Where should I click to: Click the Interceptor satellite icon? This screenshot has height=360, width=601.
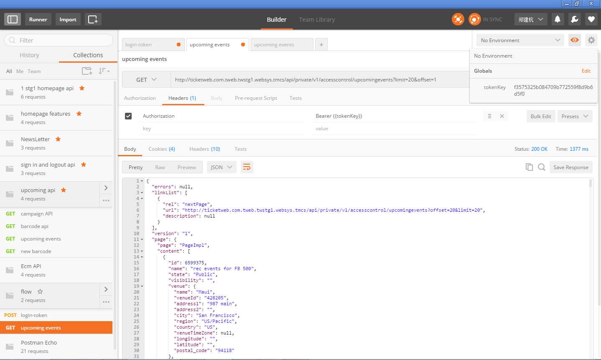[458, 19]
